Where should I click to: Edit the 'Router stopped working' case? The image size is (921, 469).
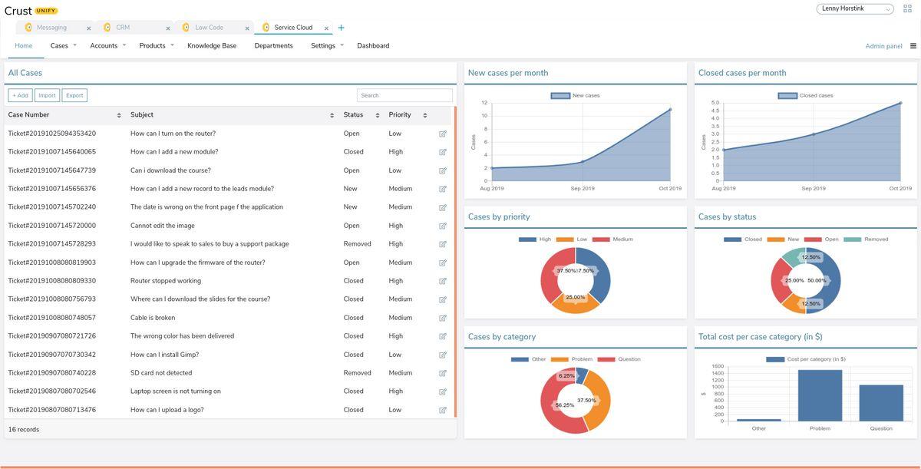[443, 281]
